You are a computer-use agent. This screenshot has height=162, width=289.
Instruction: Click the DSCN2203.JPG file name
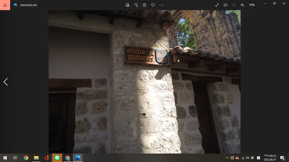pyautogui.click(x=29, y=5)
